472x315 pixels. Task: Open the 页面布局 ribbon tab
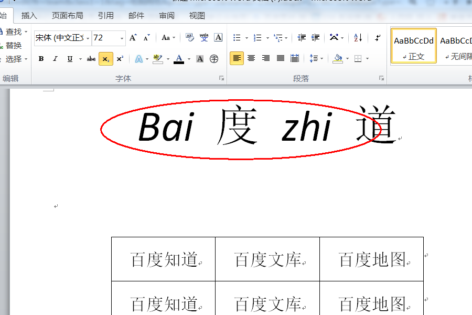tap(68, 15)
